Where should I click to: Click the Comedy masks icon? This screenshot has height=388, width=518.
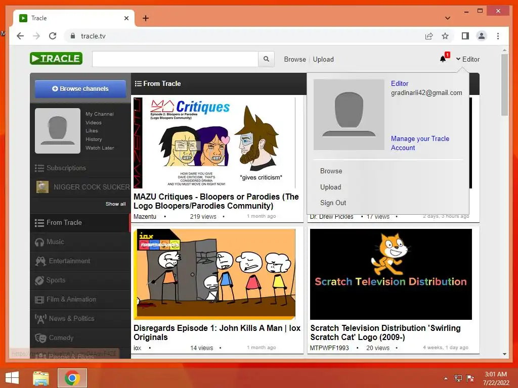40,338
